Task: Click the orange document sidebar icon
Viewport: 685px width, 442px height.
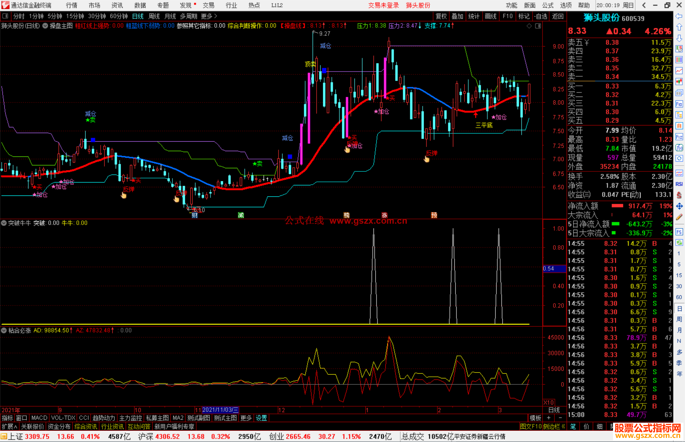Action: pyautogui.click(x=679, y=126)
